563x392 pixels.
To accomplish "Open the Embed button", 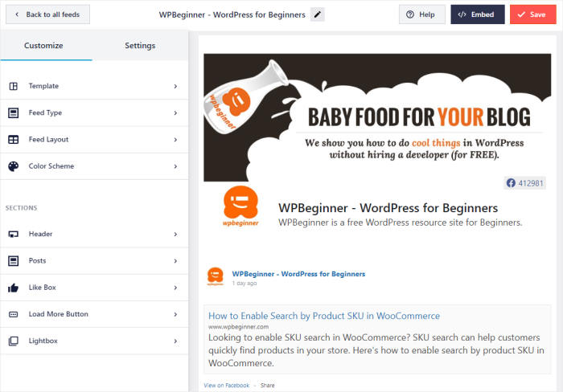I will pyautogui.click(x=477, y=14).
